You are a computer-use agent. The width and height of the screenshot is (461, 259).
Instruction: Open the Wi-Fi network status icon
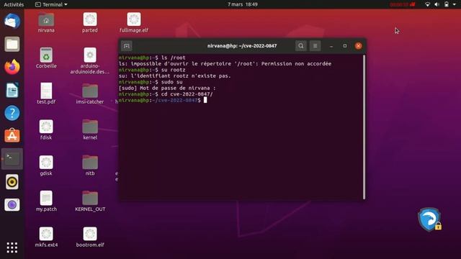(x=427, y=4)
